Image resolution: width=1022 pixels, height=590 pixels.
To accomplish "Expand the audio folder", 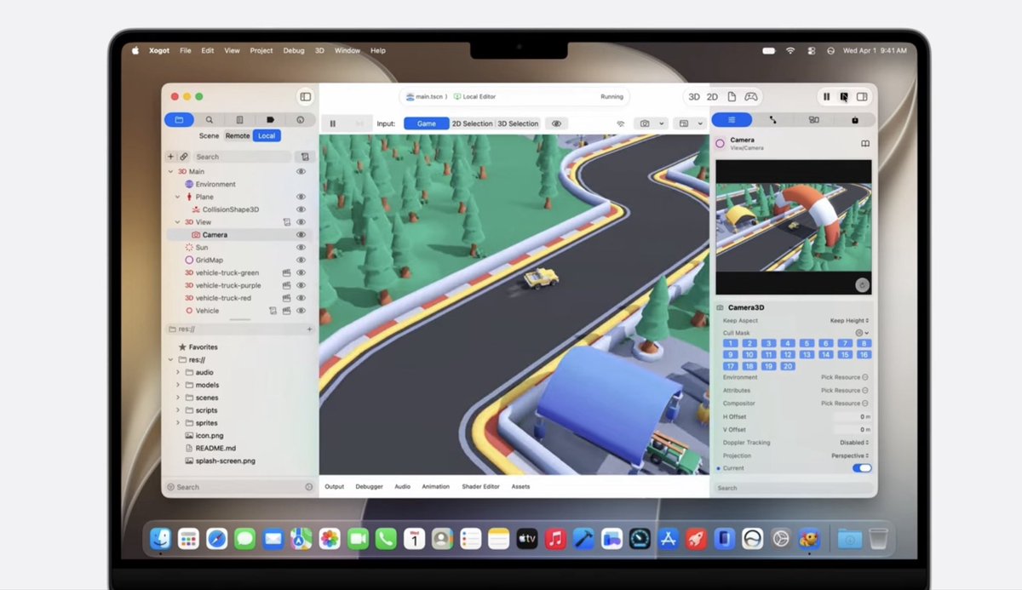I will [x=178, y=372].
